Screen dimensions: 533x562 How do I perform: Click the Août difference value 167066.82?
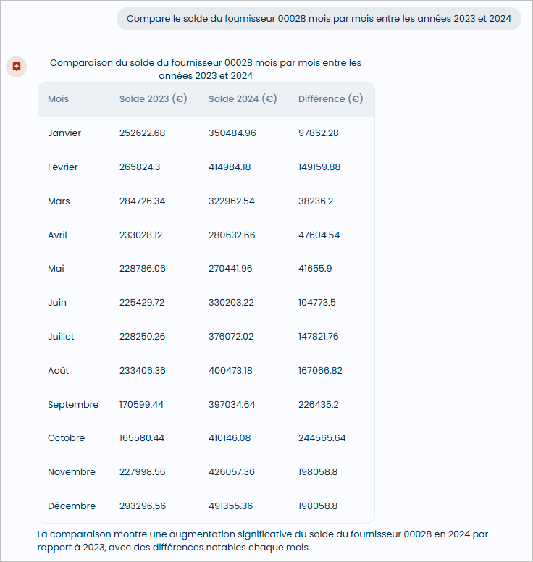[x=320, y=371]
